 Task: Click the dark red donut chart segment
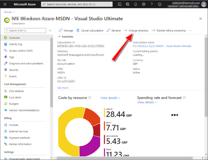97,131
